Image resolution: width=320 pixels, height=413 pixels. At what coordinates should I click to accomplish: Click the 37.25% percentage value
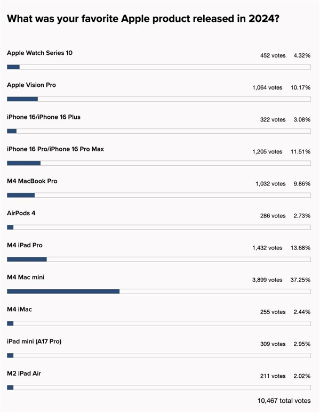[301, 280]
